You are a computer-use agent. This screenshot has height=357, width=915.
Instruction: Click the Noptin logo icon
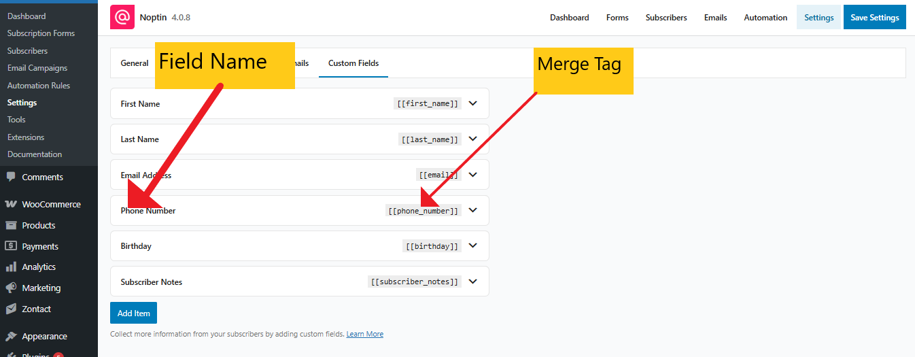point(122,18)
